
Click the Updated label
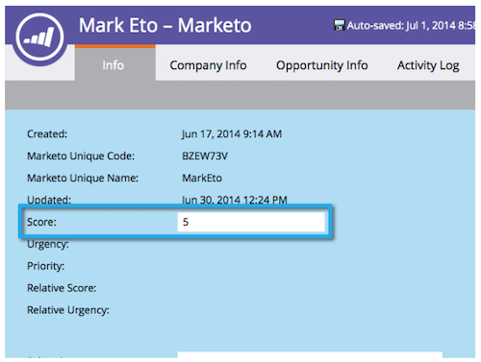(x=49, y=200)
